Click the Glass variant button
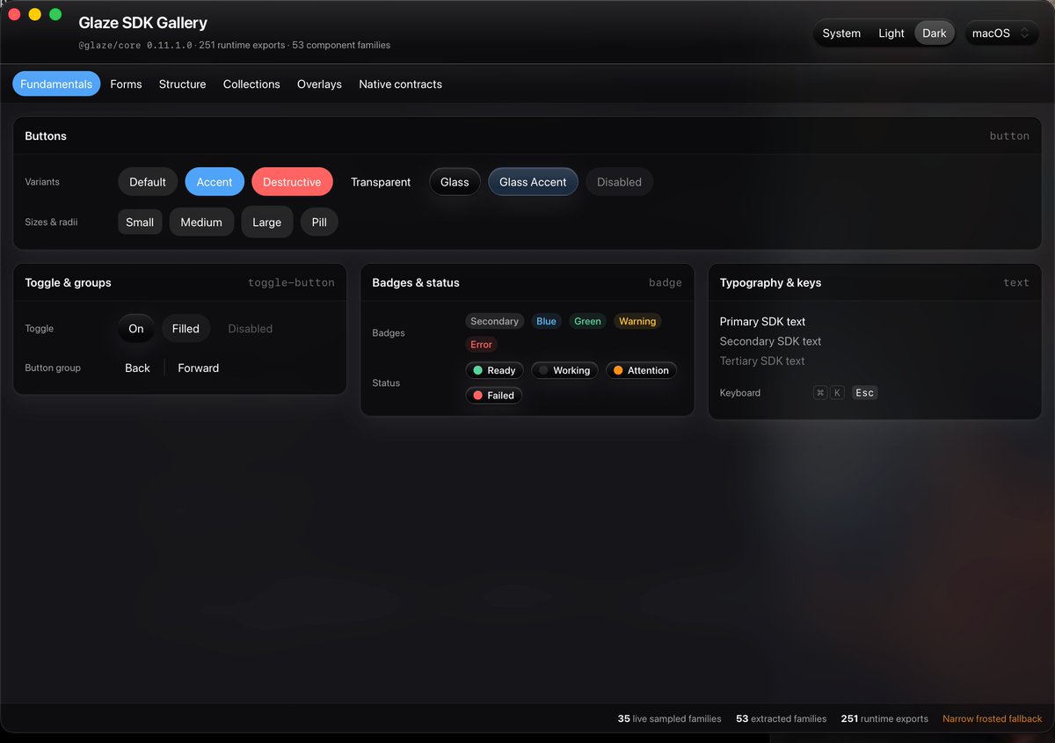 [455, 182]
